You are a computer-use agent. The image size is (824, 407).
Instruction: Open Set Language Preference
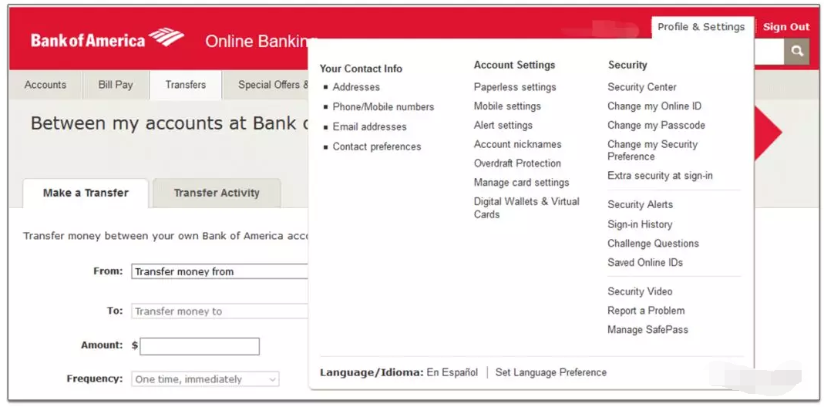pos(550,372)
